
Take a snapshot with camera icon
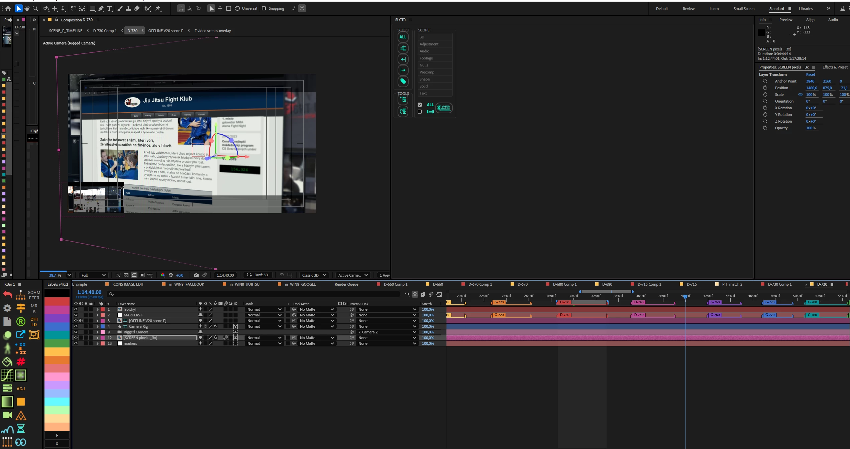196,275
